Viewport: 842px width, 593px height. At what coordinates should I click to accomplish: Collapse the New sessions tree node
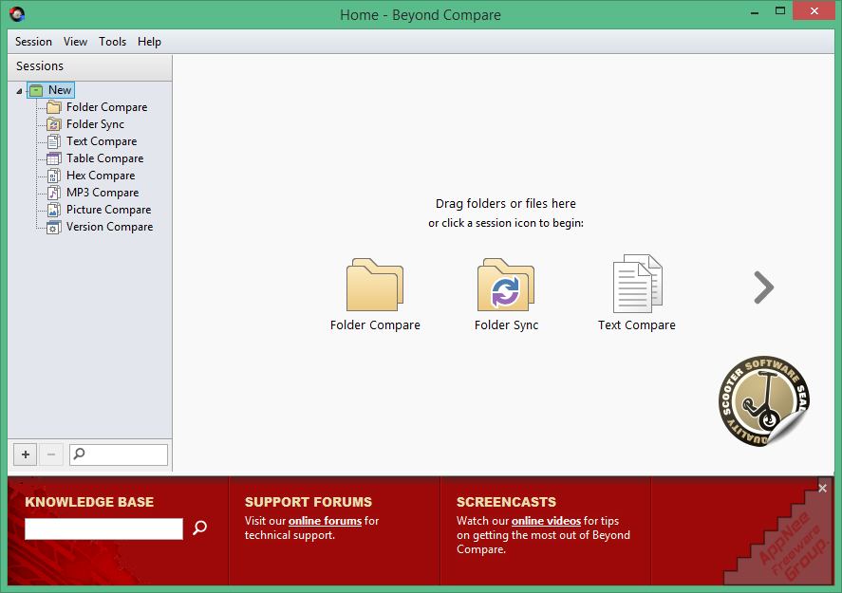(x=19, y=91)
